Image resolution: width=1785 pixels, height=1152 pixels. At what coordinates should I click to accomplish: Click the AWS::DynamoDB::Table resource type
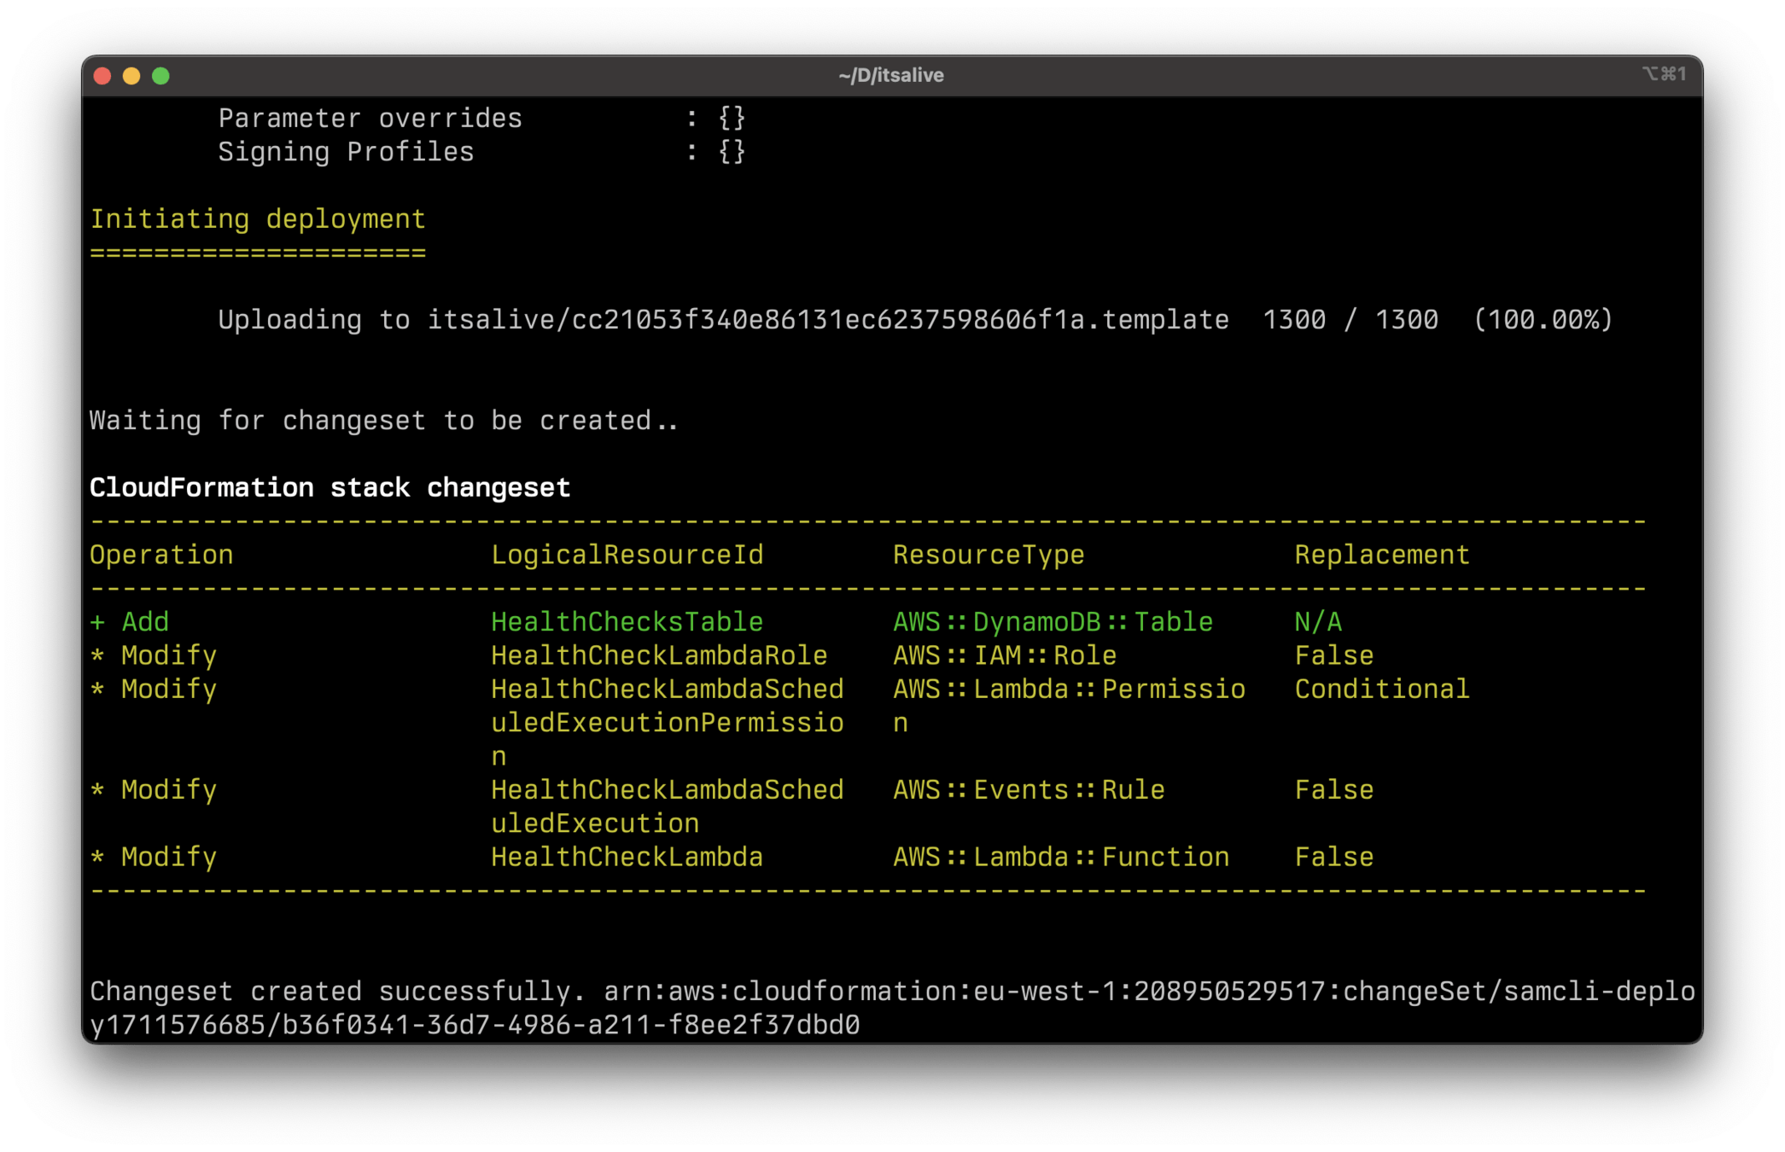click(1052, 622)
